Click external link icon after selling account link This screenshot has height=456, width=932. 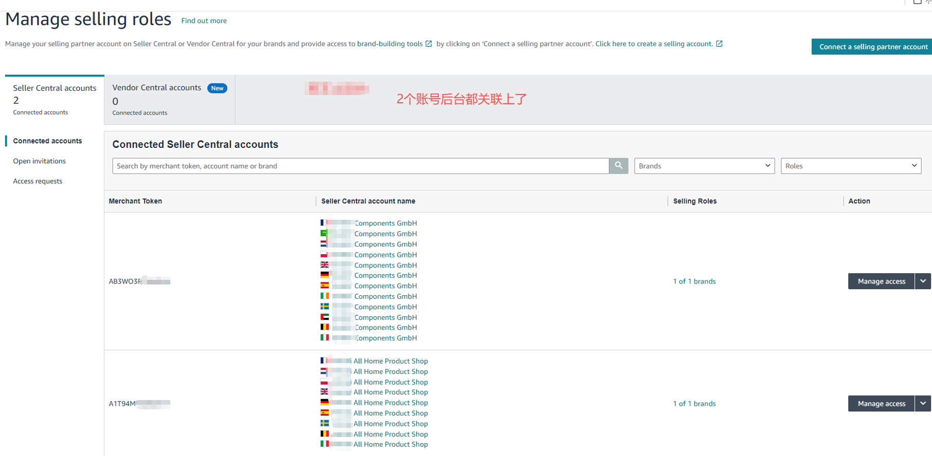[719, 44]
